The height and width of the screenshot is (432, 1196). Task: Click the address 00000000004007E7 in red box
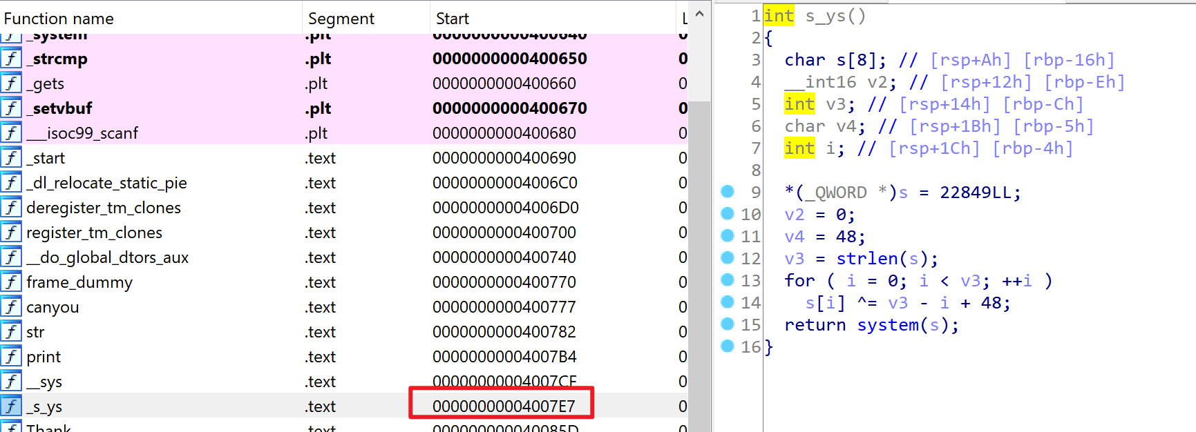tap(503, 406)
